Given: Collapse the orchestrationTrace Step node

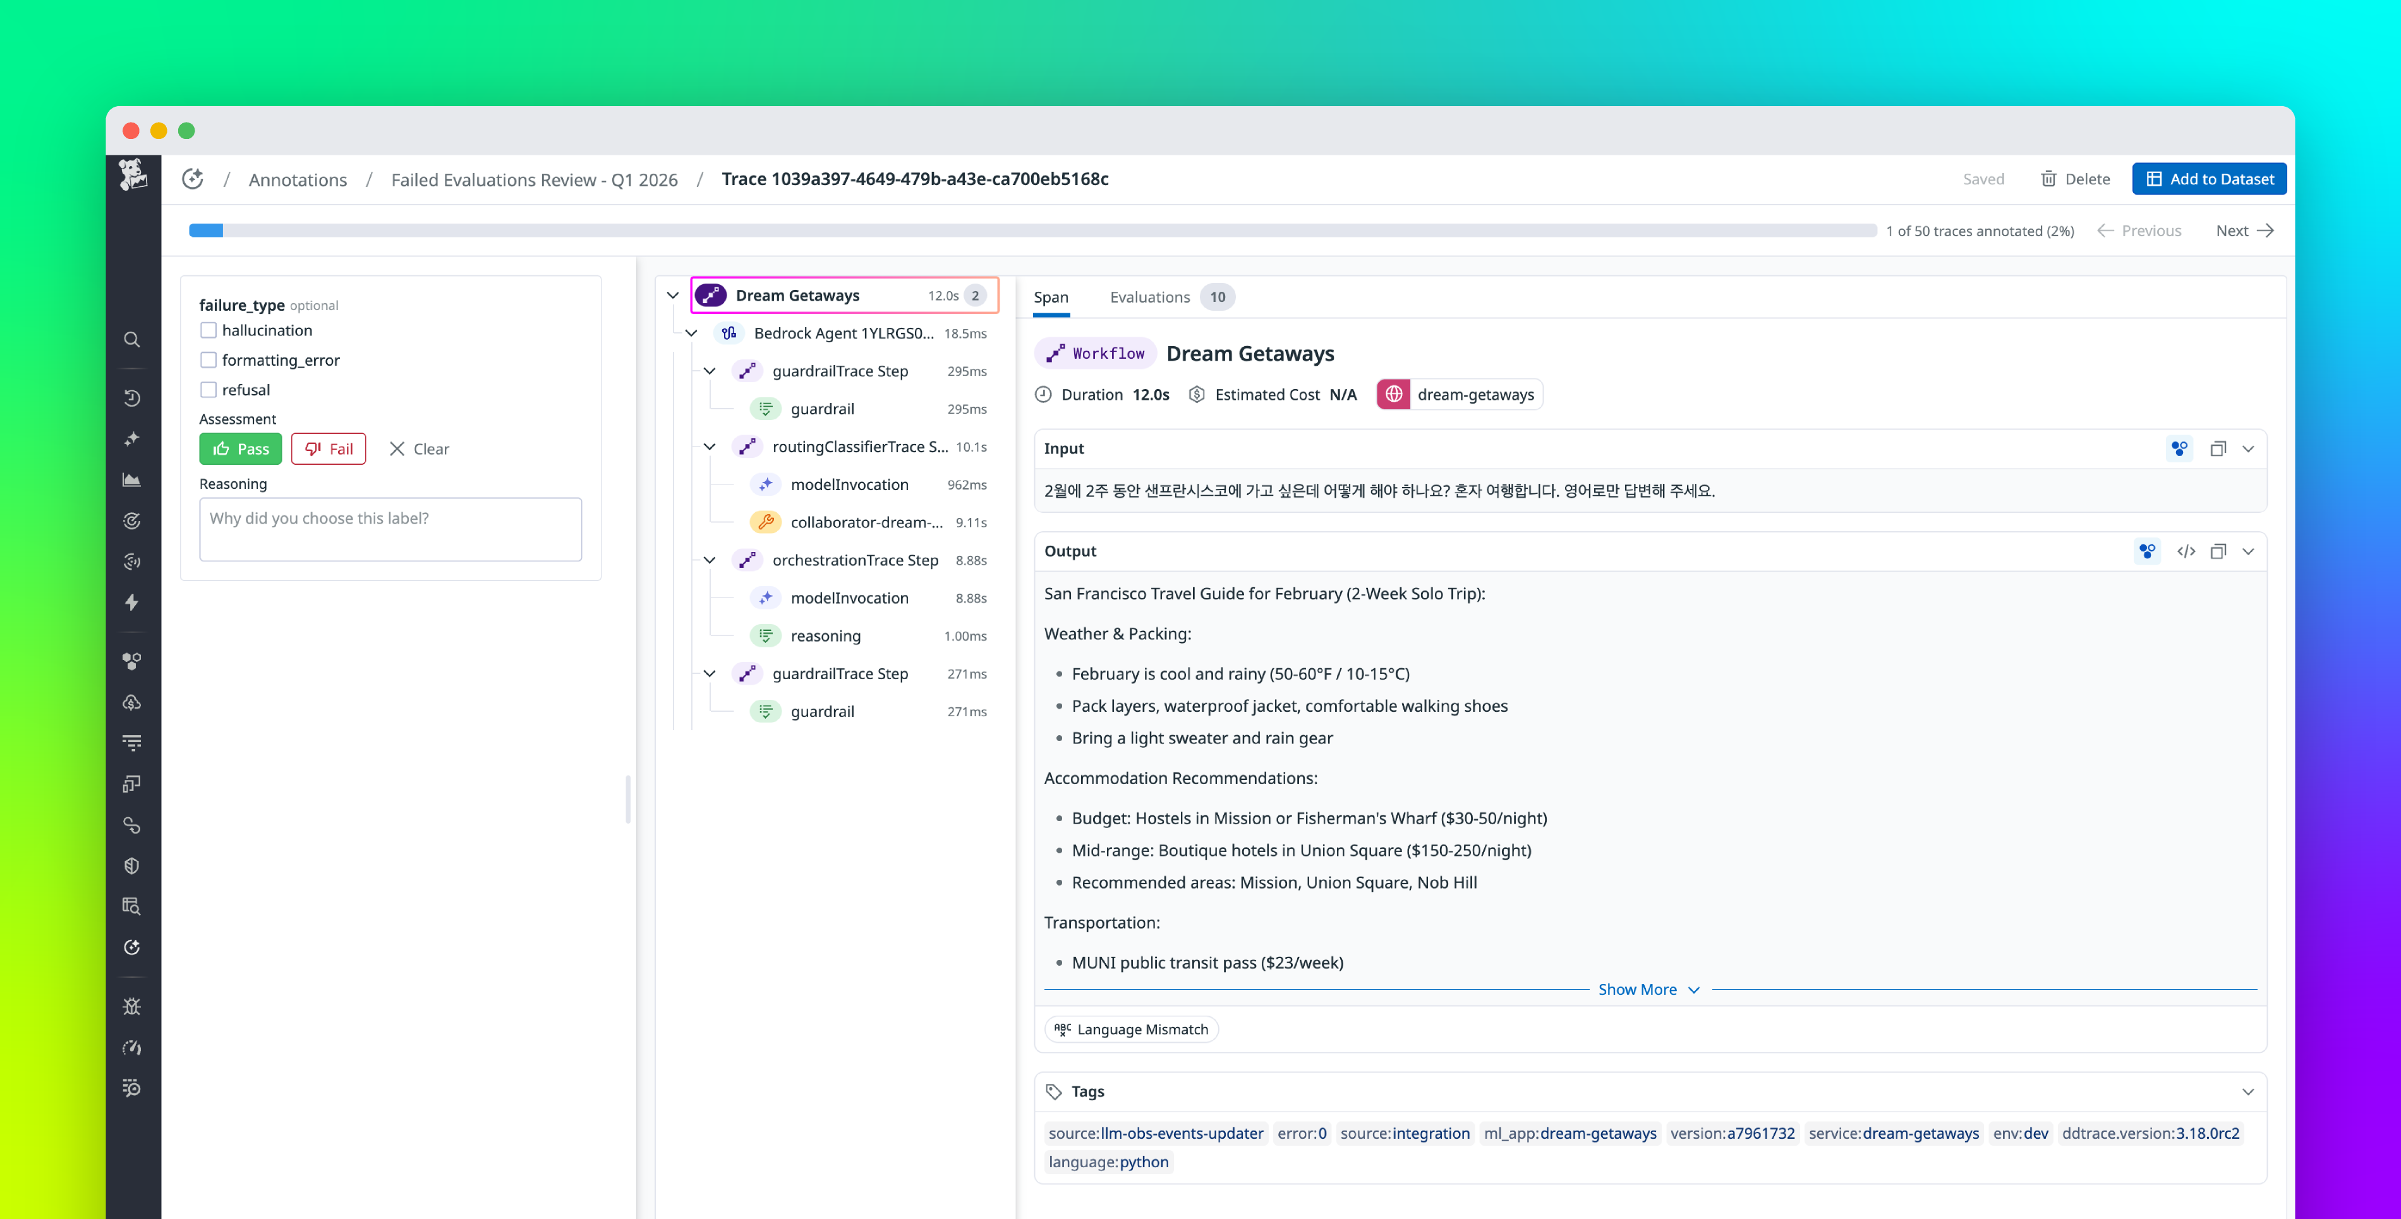Looking at the screenshot, I should pos(710,560).
